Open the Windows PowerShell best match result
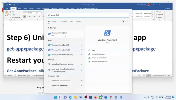 [x=65, y=34]
